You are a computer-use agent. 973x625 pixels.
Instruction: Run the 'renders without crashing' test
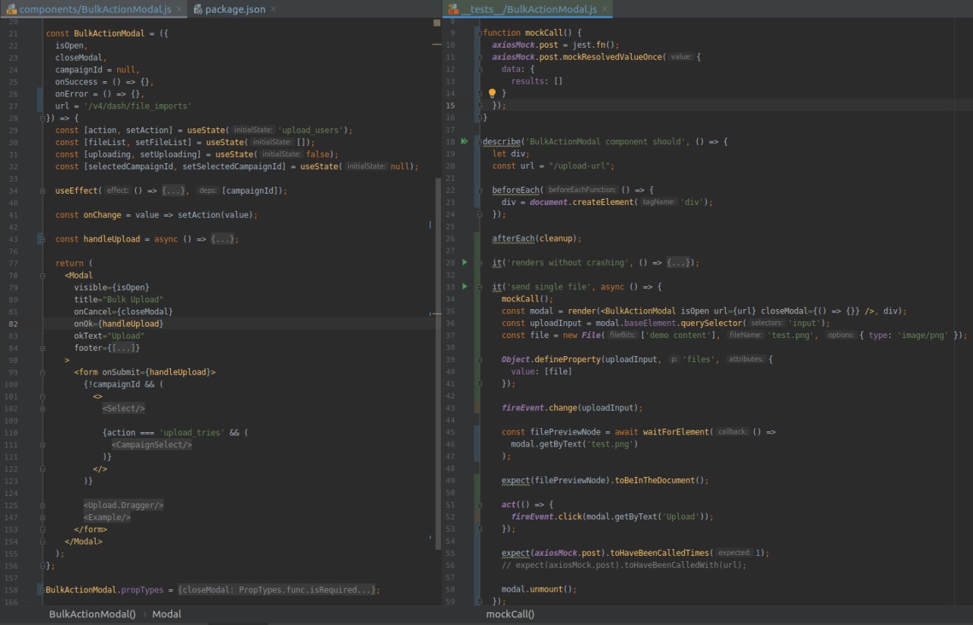point(464,262)
